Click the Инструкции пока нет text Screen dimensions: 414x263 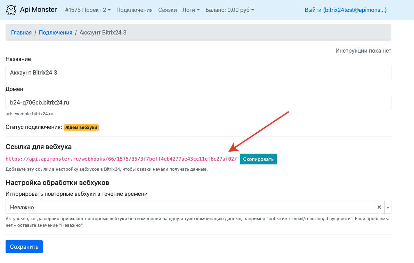point(363,51)
